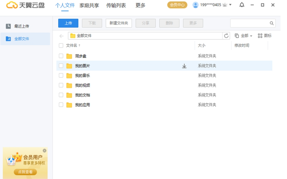
Task: Sort by 大小 column header
Action: (x=202, y=45)
